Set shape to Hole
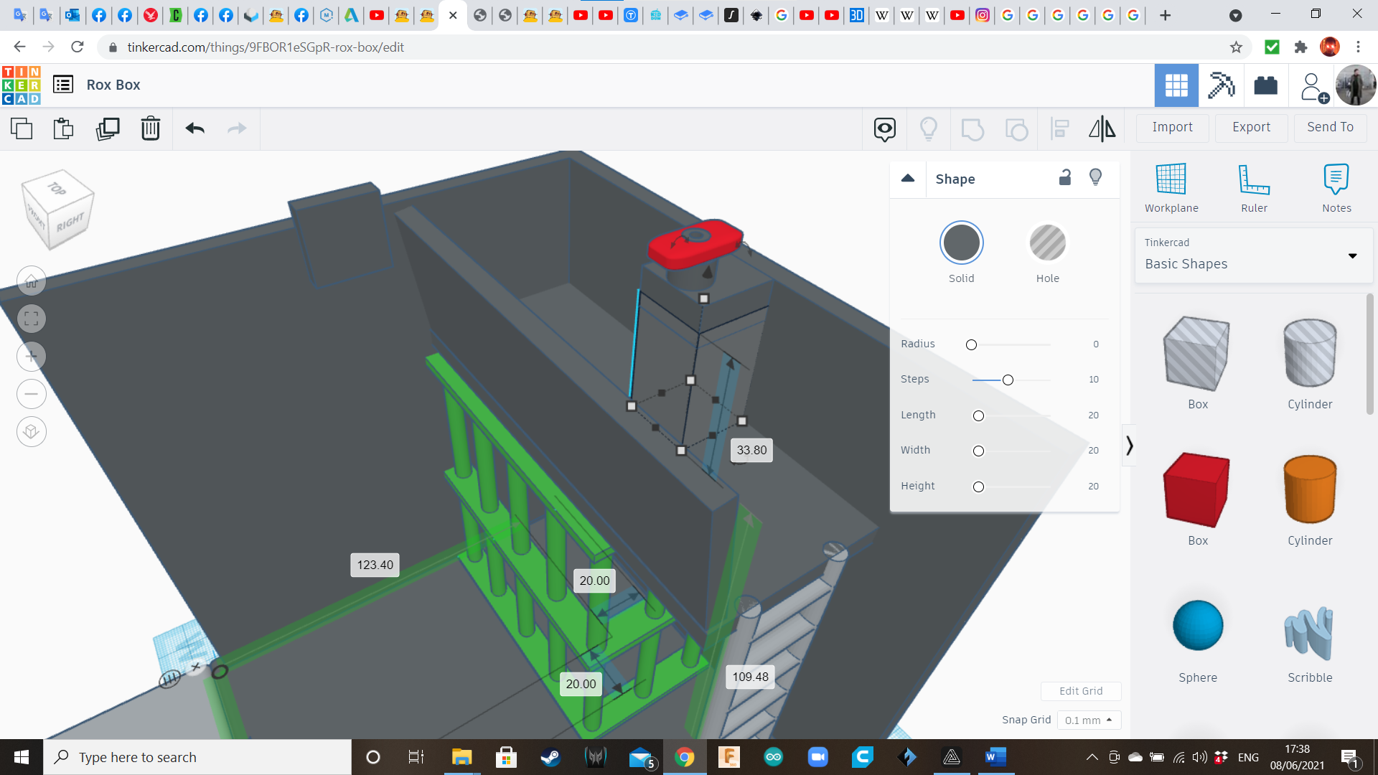The image size is (1378, 775). tap(1047, 243)
